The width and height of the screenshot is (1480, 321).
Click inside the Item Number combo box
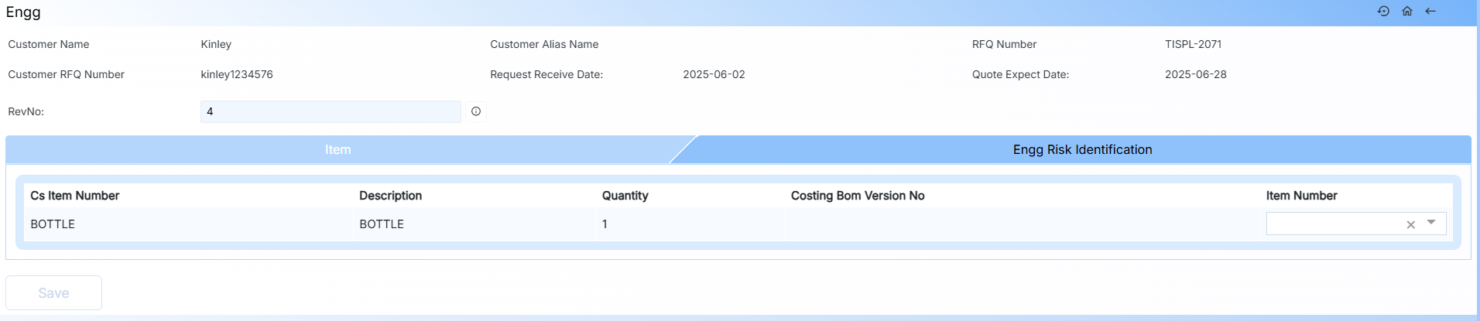point(1333,224)
